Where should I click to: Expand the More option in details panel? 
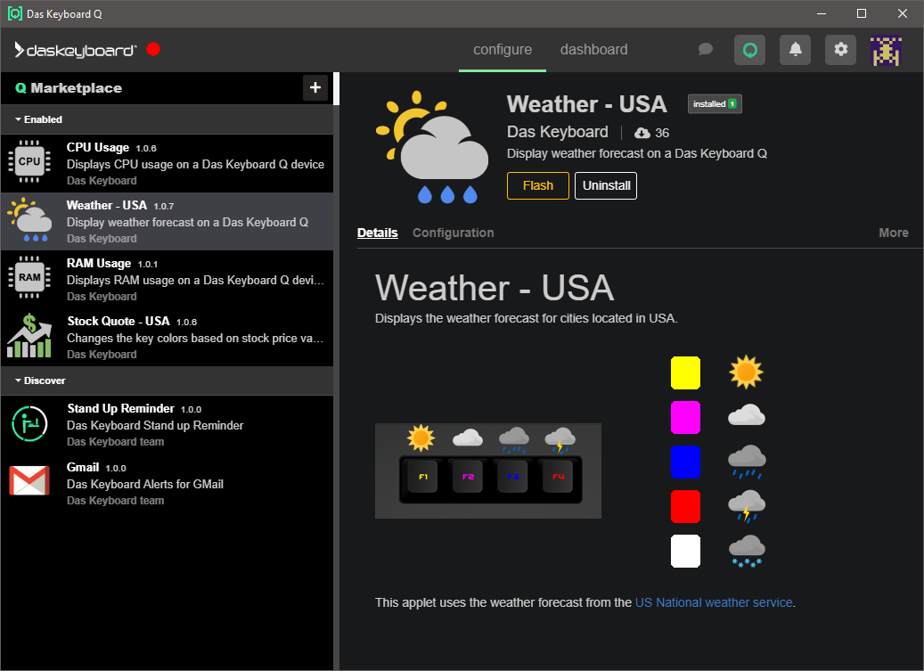click(x=893, y=233)
